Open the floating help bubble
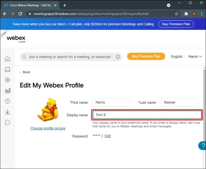The image size is (206, 169). coord(202,145)
